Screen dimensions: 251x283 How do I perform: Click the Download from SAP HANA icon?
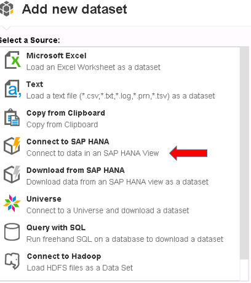tap(12, 175)
